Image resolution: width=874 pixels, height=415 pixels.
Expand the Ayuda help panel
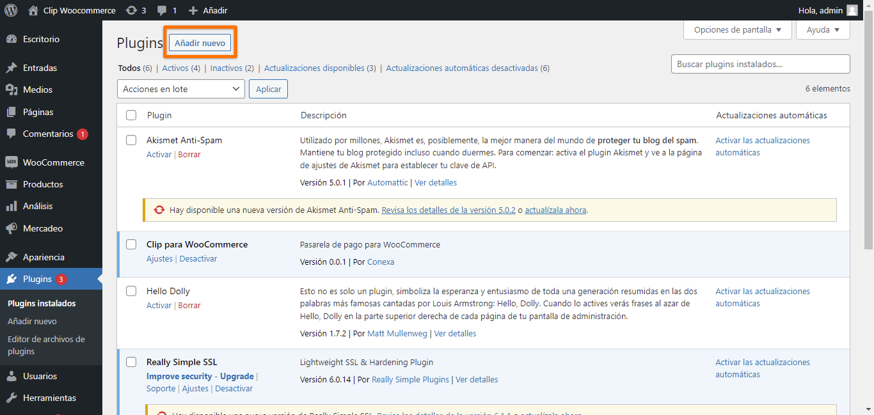(x=823, y=29)
